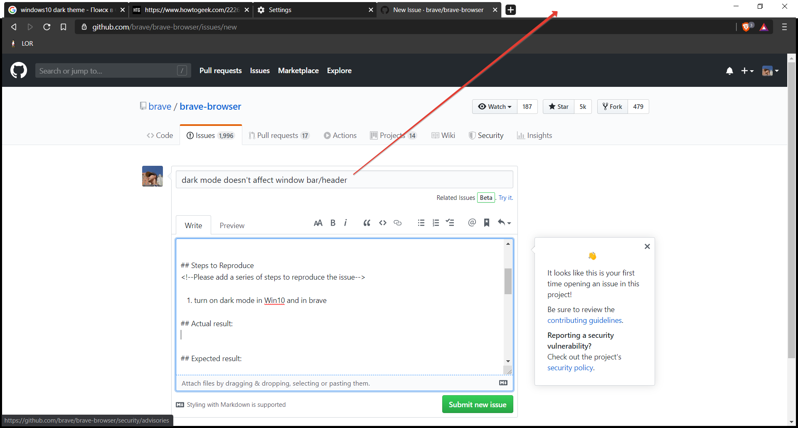The width and height of the screenshot is (798, 428).
Task: Fork the brave-browser repository
Action: (x=613, y=107)
